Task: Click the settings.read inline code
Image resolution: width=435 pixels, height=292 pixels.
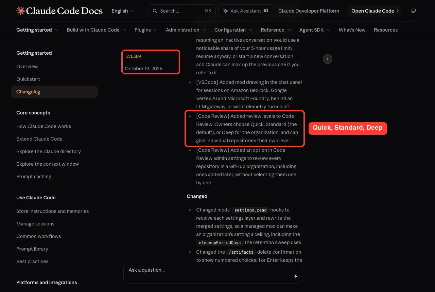Action: click(250, 210)
